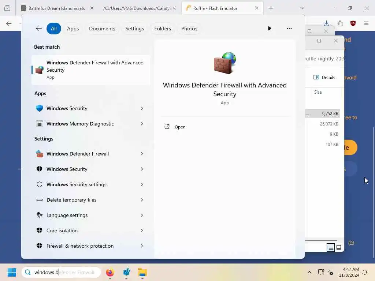The width and height of the screenshot is (375, 281).
Task: Click the Delete temporary files storage icon
Action: click(x=40, y=200)
